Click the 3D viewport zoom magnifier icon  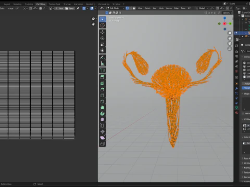point(230,33)
